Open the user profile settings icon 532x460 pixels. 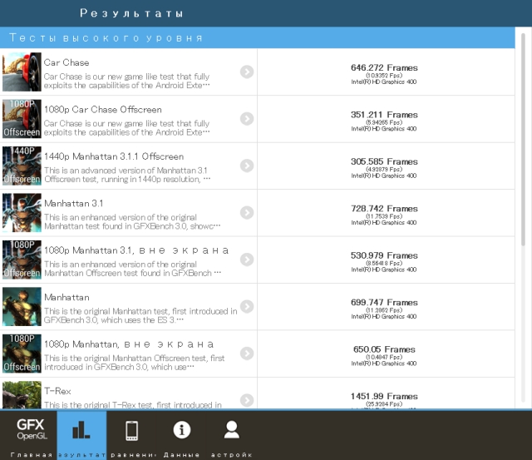click(232, 430)
